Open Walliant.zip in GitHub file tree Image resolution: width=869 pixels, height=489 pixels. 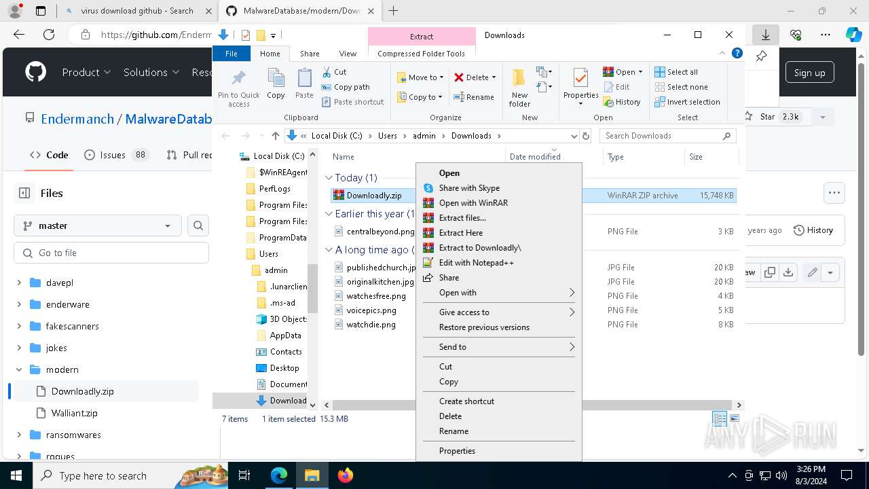point(75,413)
